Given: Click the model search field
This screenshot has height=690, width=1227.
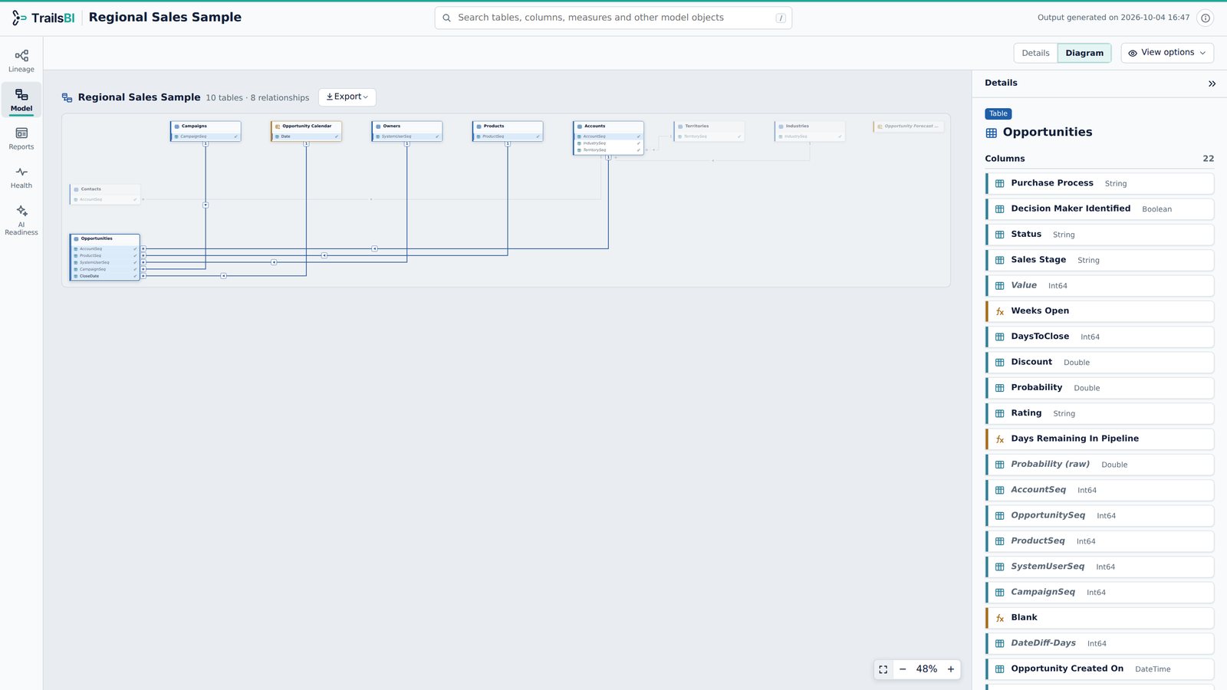Looking at the screenshot, I should pos(613,18).
